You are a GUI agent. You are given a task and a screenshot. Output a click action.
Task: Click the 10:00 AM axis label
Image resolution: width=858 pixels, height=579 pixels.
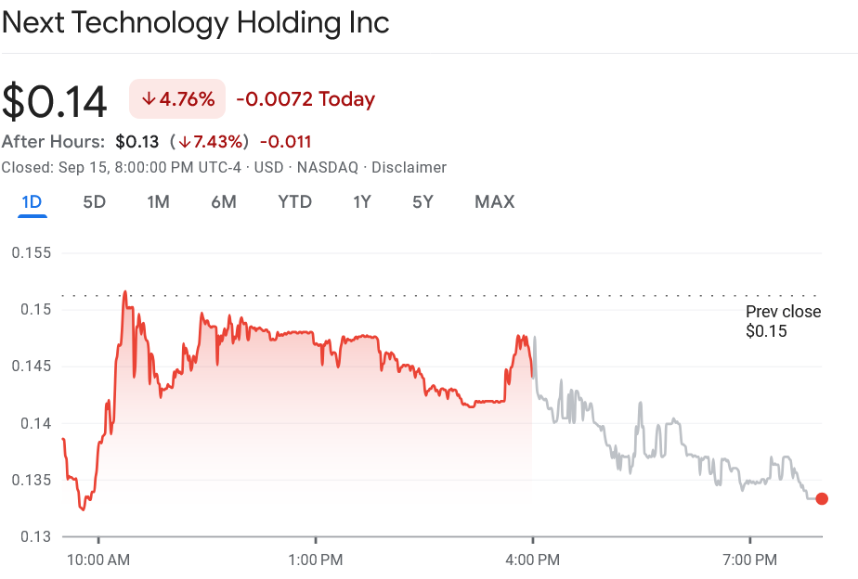click(98, 560)
